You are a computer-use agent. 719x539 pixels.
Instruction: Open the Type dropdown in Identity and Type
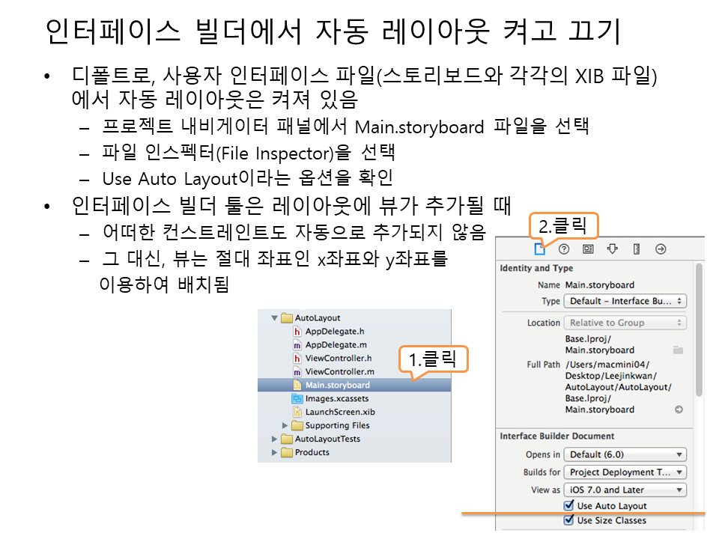625,301
